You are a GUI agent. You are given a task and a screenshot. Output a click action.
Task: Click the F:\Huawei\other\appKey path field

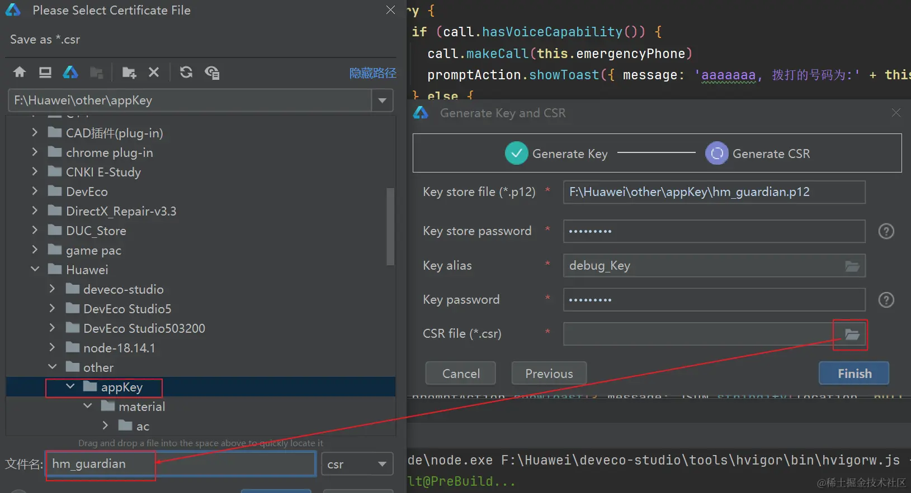tap(190, 100)
